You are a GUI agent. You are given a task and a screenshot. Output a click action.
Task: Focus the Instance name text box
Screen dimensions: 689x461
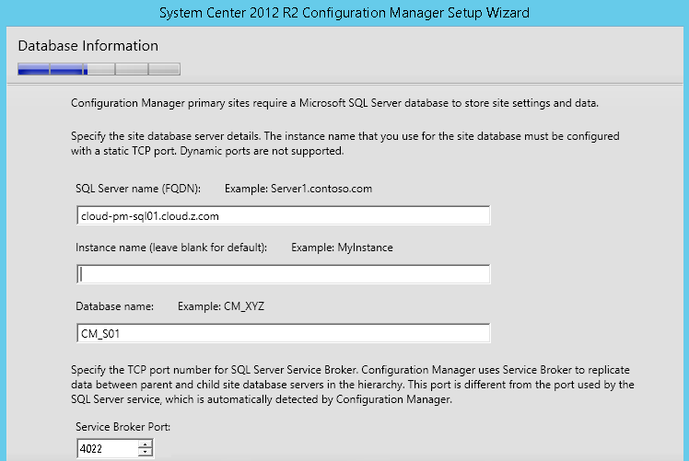coord(283,274)
